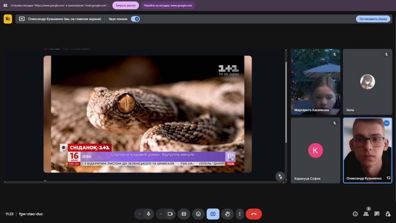Click Закрыть доступ button
The image size is (396, 223).
point(126,5)
